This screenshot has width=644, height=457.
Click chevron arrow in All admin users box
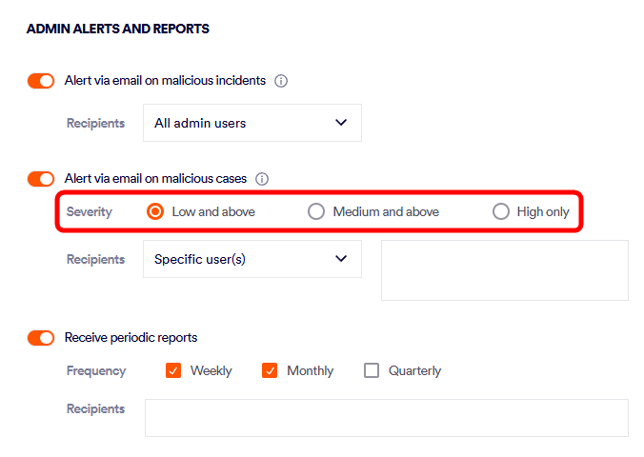point(342,123)
